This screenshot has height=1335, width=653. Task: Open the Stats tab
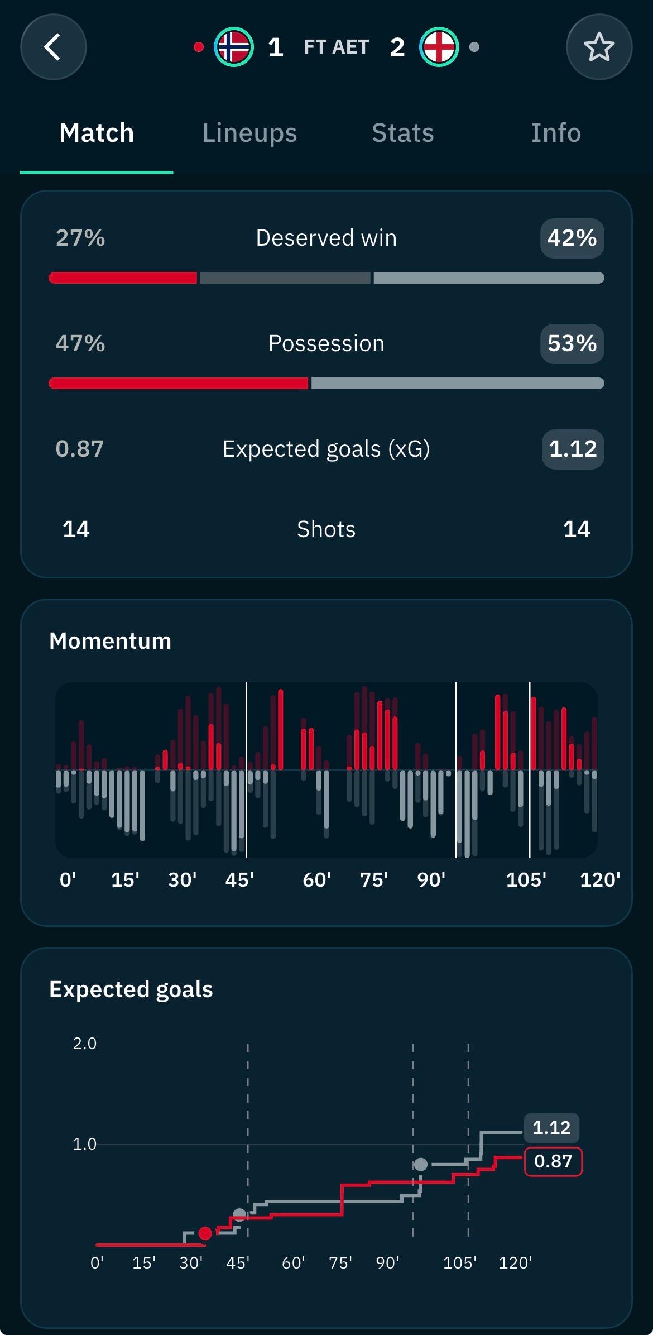[x=403, y=133]
